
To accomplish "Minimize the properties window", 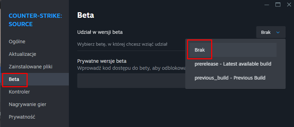I will click(x=267, y=5).
